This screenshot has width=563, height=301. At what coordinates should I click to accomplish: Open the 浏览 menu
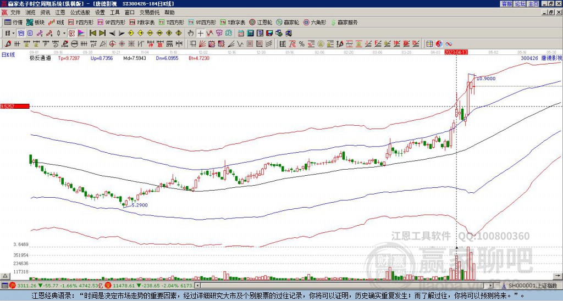(x=30, y=13)
